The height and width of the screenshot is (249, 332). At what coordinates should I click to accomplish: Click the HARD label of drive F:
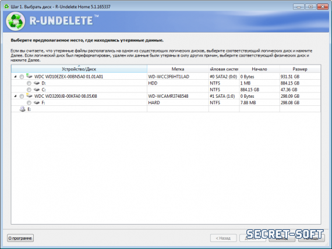pos(154,102)
